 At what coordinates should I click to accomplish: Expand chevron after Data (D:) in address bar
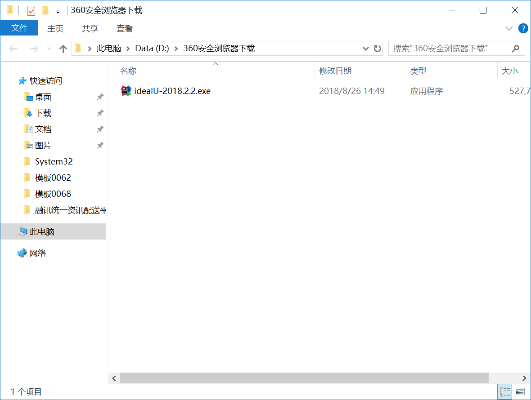pyautogui.click(x=176, y=49)
